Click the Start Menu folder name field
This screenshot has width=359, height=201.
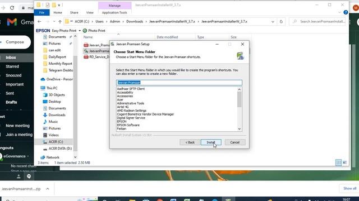(179, 83)
